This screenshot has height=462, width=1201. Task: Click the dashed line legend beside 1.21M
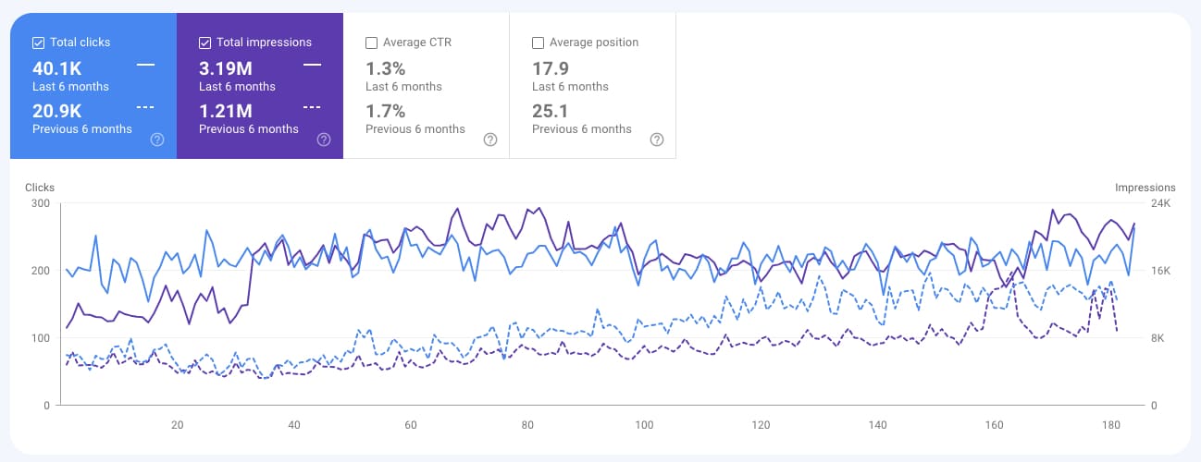(312, 107)
